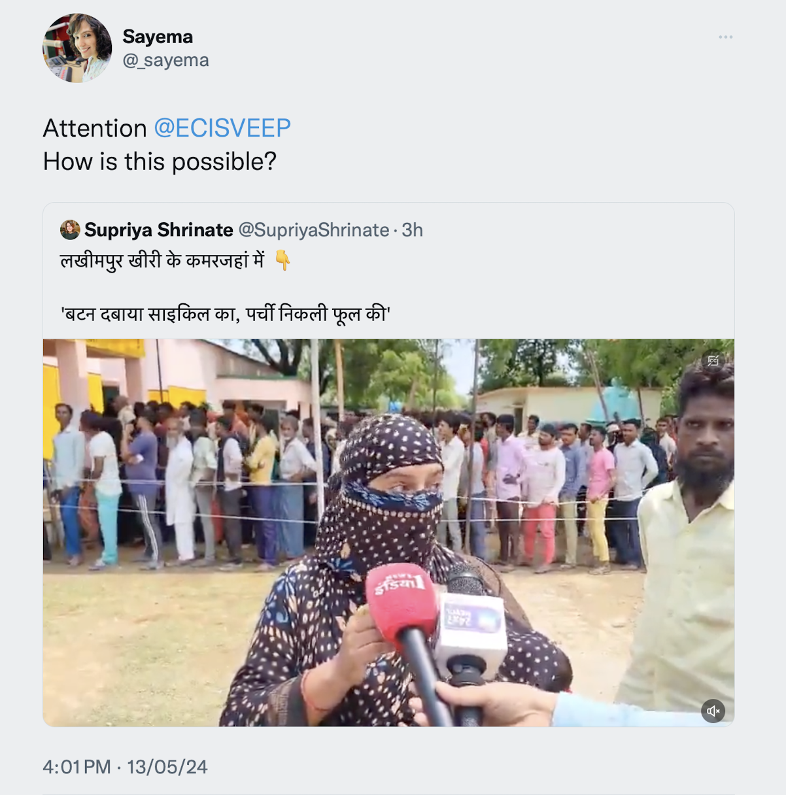Open the three-dot more options menu
This screenshot has height=795, width=786.
tap(725, 37)
